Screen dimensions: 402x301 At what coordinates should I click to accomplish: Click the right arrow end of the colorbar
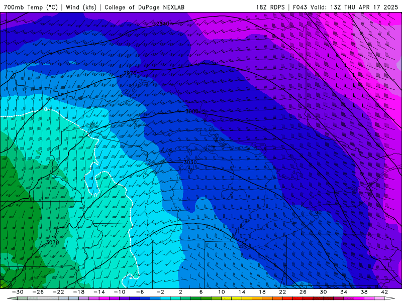390,298
